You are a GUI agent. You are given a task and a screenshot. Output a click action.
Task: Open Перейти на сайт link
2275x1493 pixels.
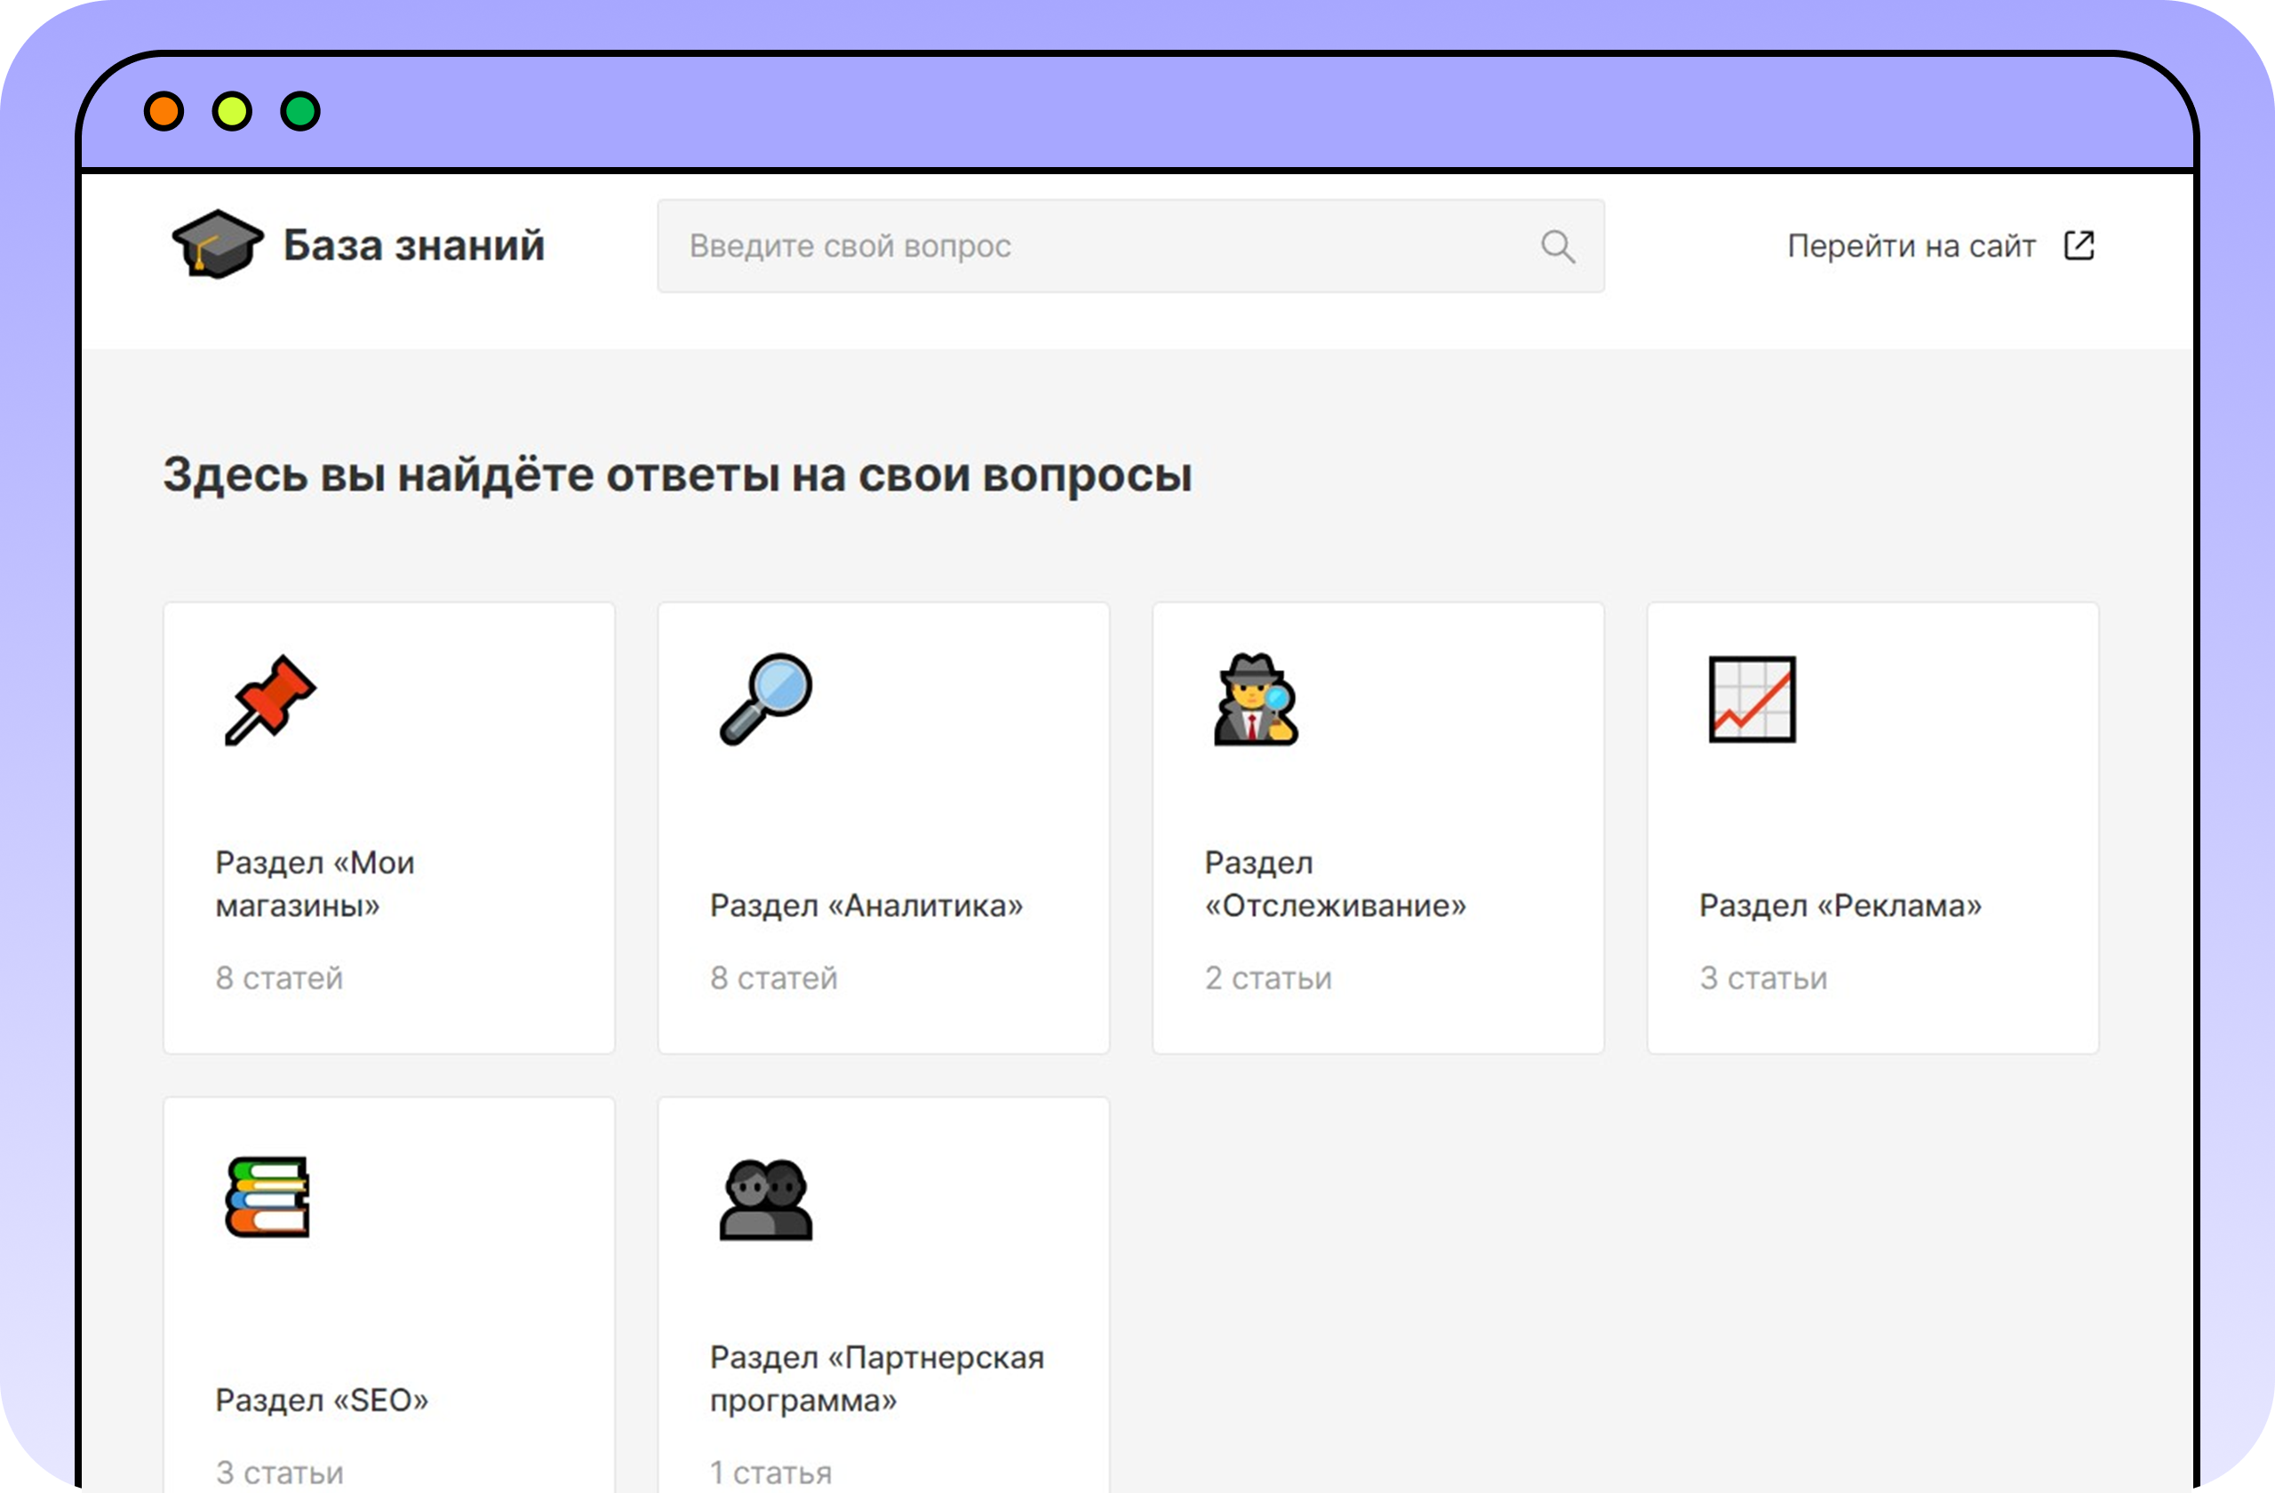click(1912, 246)
